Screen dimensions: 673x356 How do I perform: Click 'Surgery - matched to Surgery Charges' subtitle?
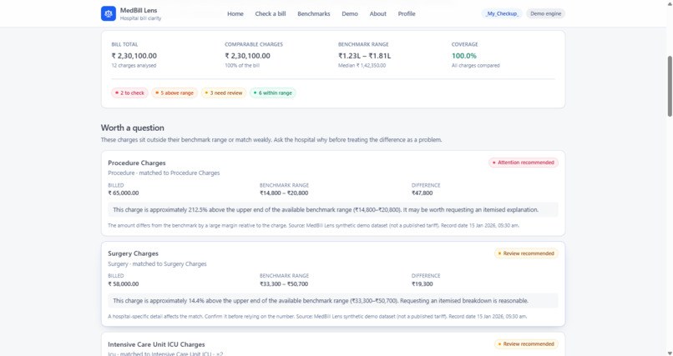(157, 264)
